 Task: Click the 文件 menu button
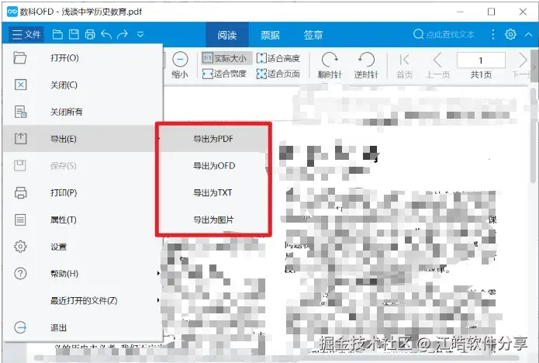pyautogui.click(x=26, y=34)
